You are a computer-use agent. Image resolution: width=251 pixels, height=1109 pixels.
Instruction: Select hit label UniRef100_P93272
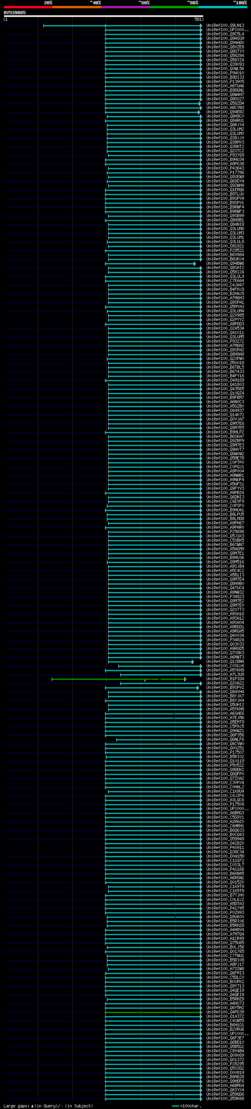225,341
